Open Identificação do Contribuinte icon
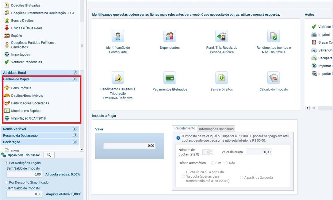The image size is (333, 200). click(118, 36)
